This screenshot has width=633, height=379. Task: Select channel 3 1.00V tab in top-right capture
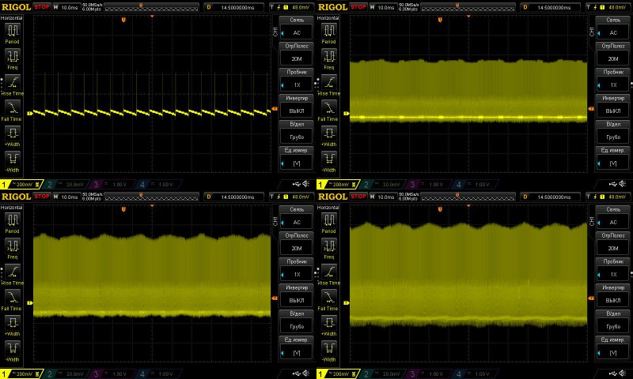pos(427,185)
